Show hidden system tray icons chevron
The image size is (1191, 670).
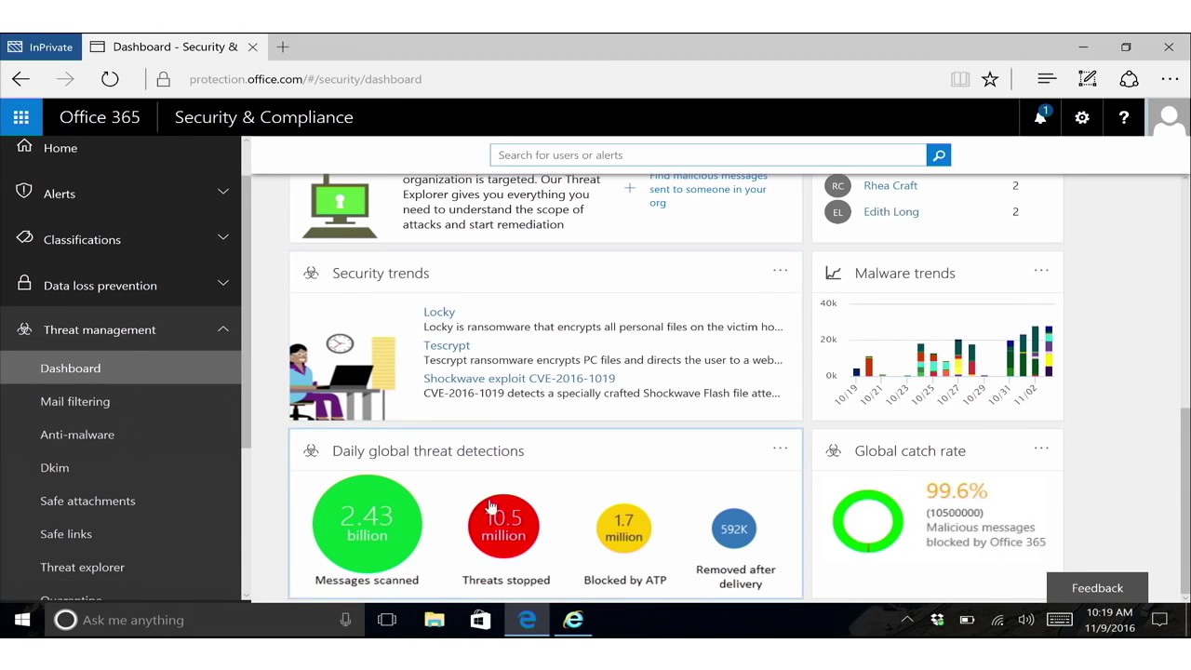point(907,620)
